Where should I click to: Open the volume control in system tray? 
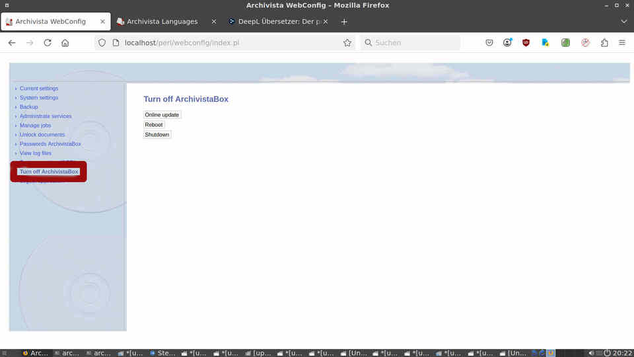pyautogui.click(x=591, y=353)
